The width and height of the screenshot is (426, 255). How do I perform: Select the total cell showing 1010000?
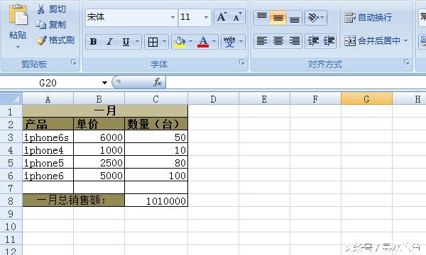click(156, 200)
